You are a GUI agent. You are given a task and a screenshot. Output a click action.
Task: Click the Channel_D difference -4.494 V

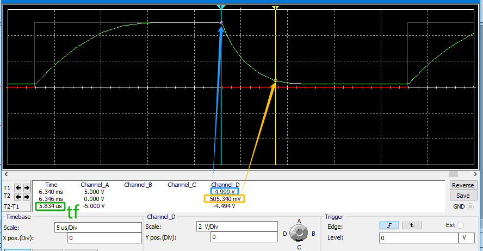(224, 206)
